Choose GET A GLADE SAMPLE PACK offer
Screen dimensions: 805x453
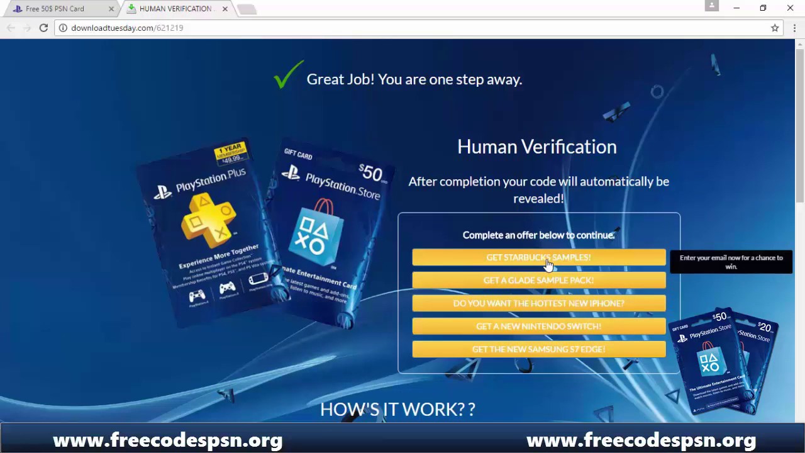click(539, 280)
